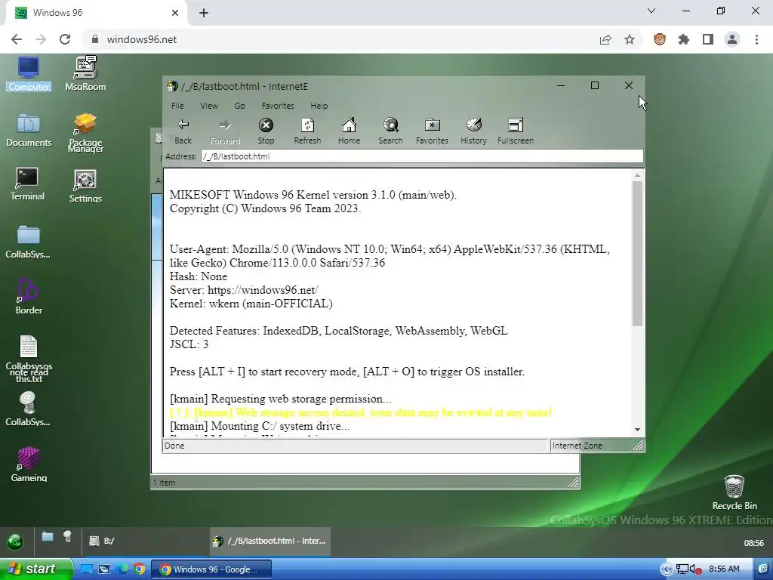Open the Help menu in InternetE
This screenshot has width=773, height=580.
(x=319, y=106)
